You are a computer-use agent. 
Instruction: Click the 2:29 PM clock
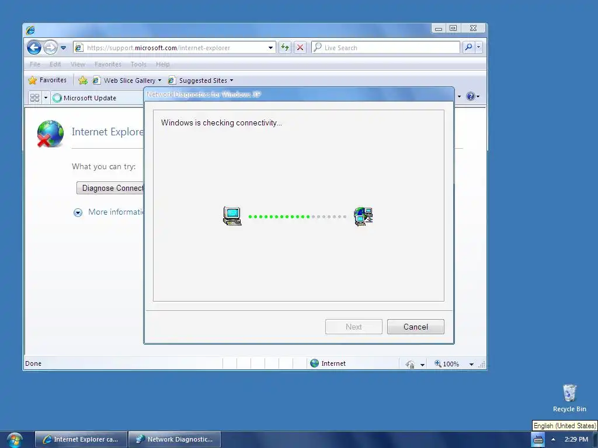pyautogui.click(x=576, y=439)
